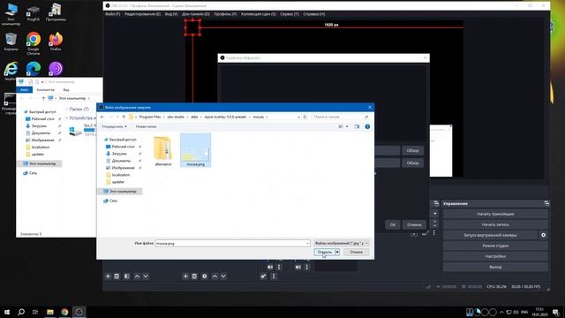Click Запуск виртуальной камеры button
This screenshot has height=318, width=565.
(x=491, y=235)
